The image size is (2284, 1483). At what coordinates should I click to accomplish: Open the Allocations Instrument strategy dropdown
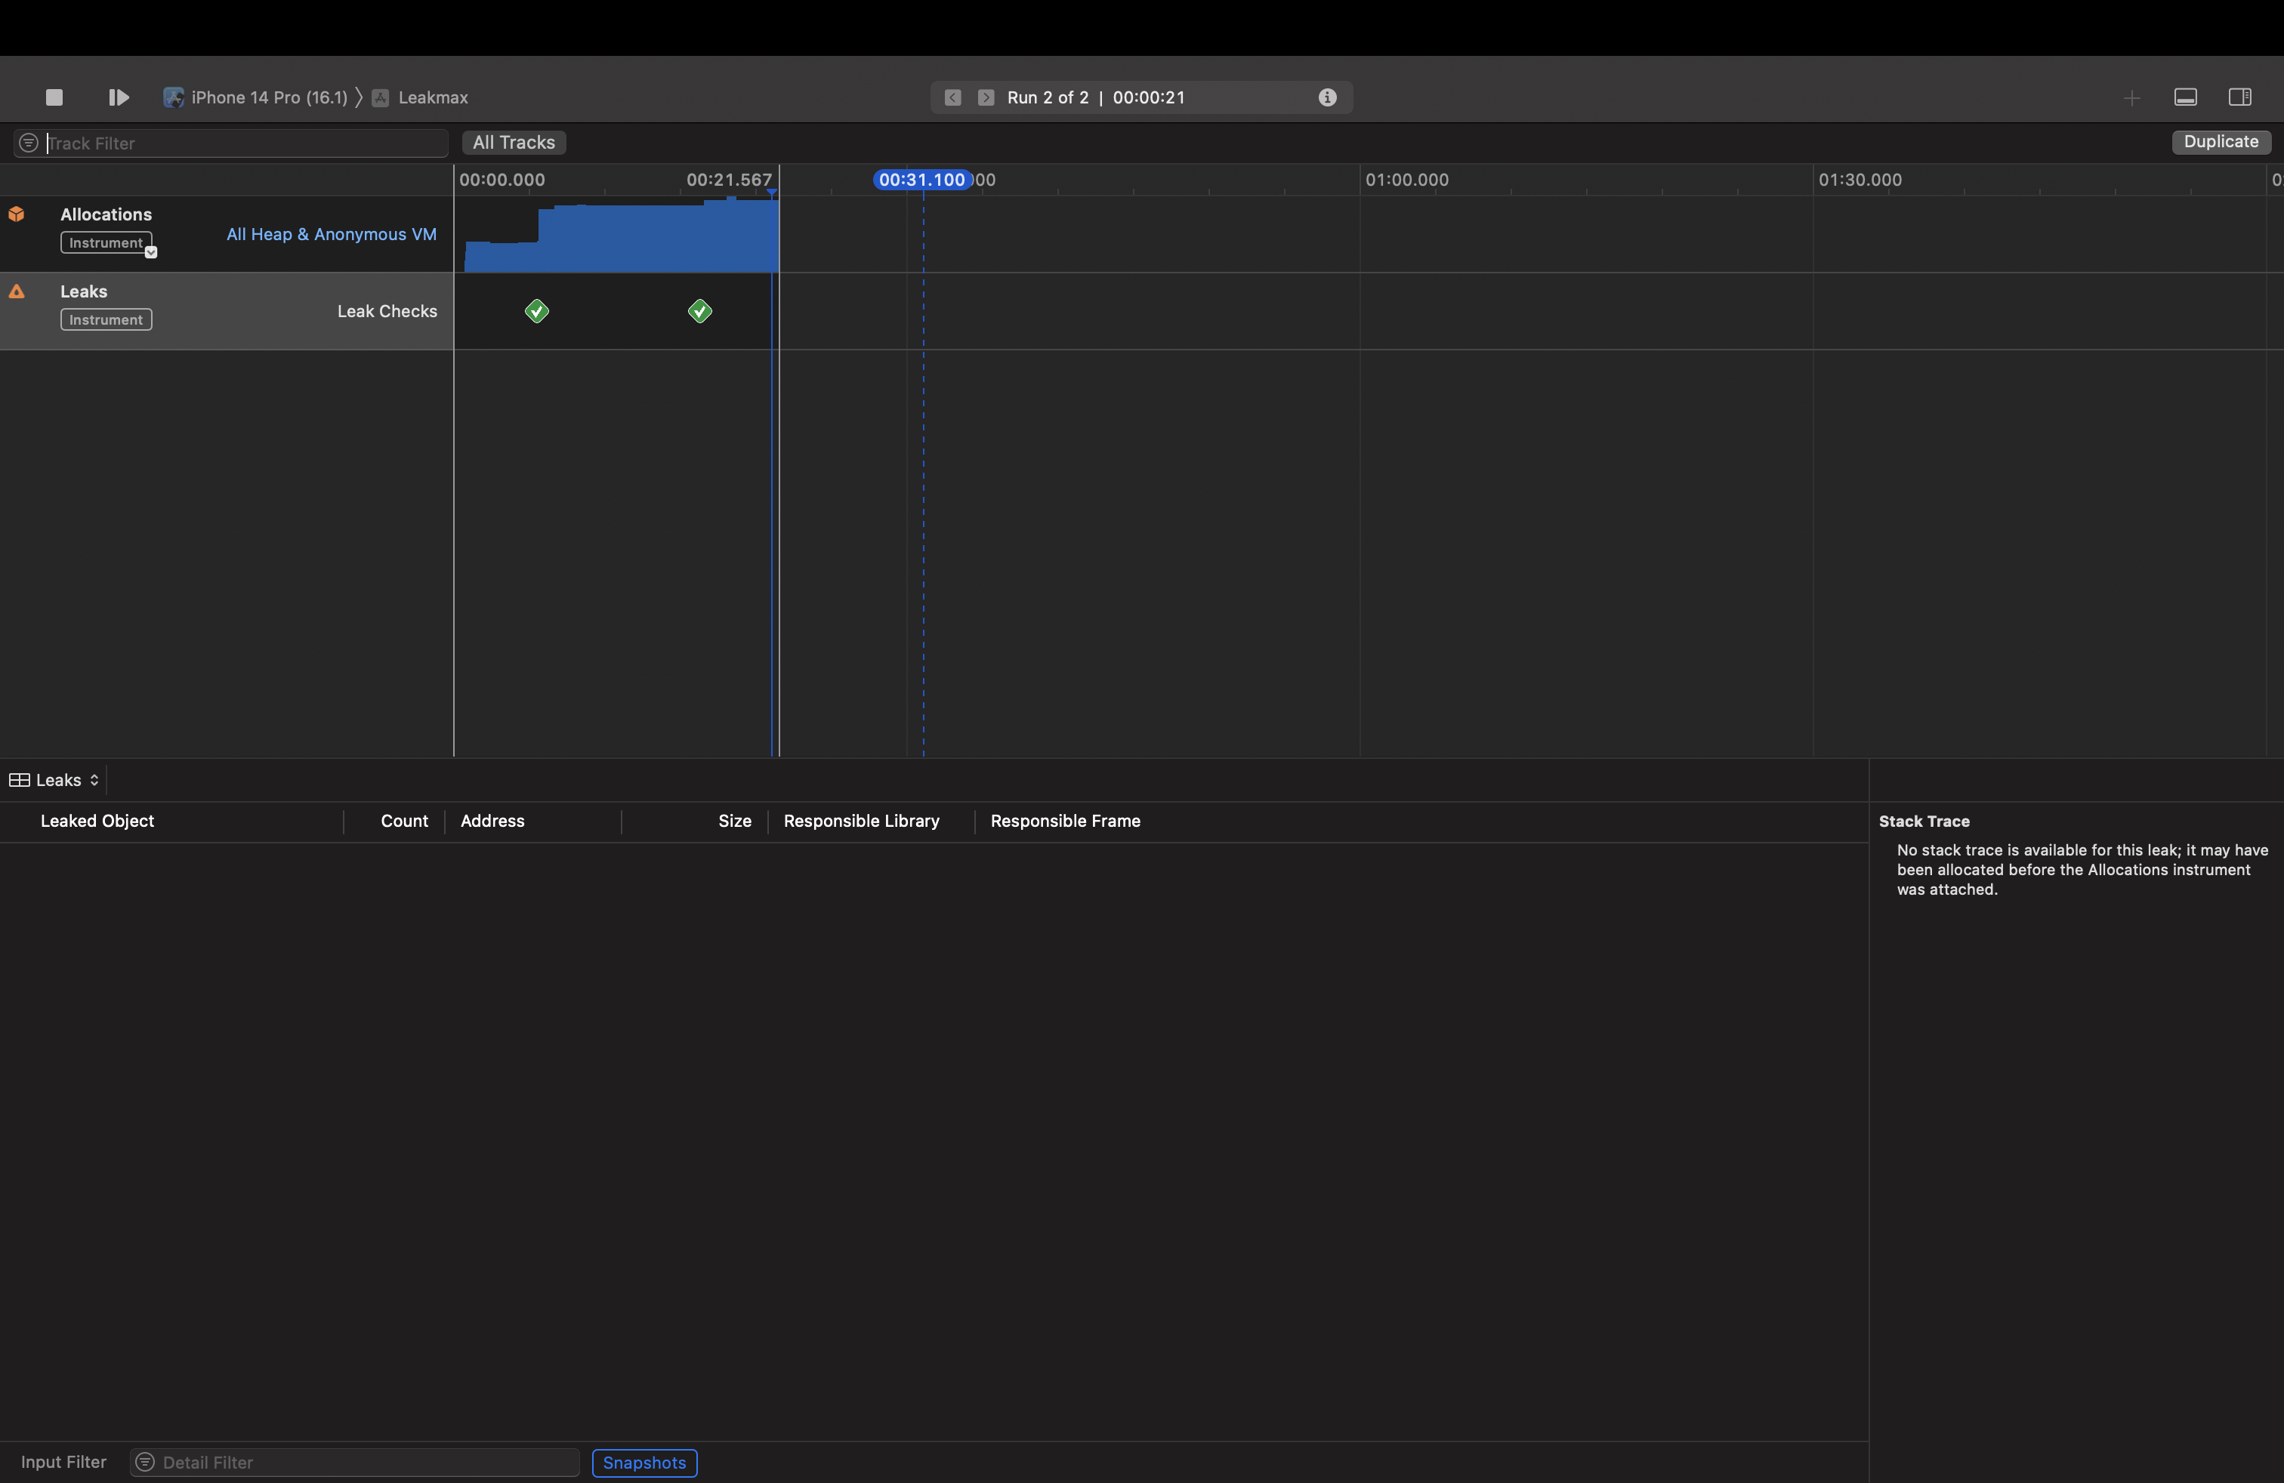[150, 253]
